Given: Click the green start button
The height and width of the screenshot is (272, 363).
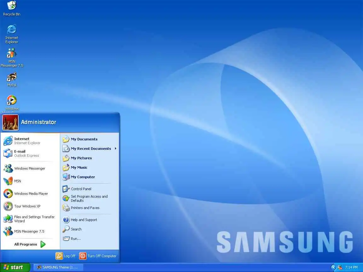Looking at the screenshot, I should [15, 267].
